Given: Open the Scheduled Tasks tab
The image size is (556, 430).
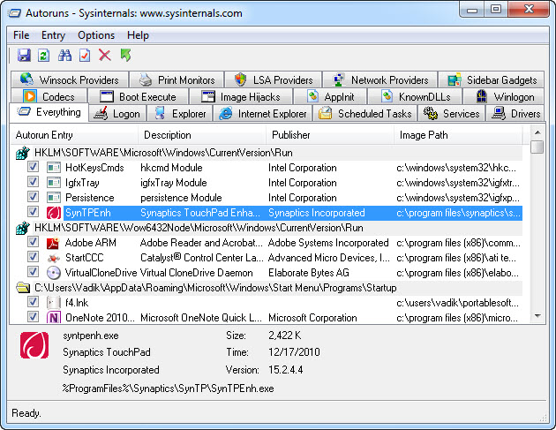Looking at the screenshot, I should (x=365, y=114).
